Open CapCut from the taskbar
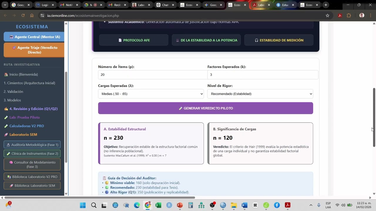 pyautogui.click(x=255, y=205)
